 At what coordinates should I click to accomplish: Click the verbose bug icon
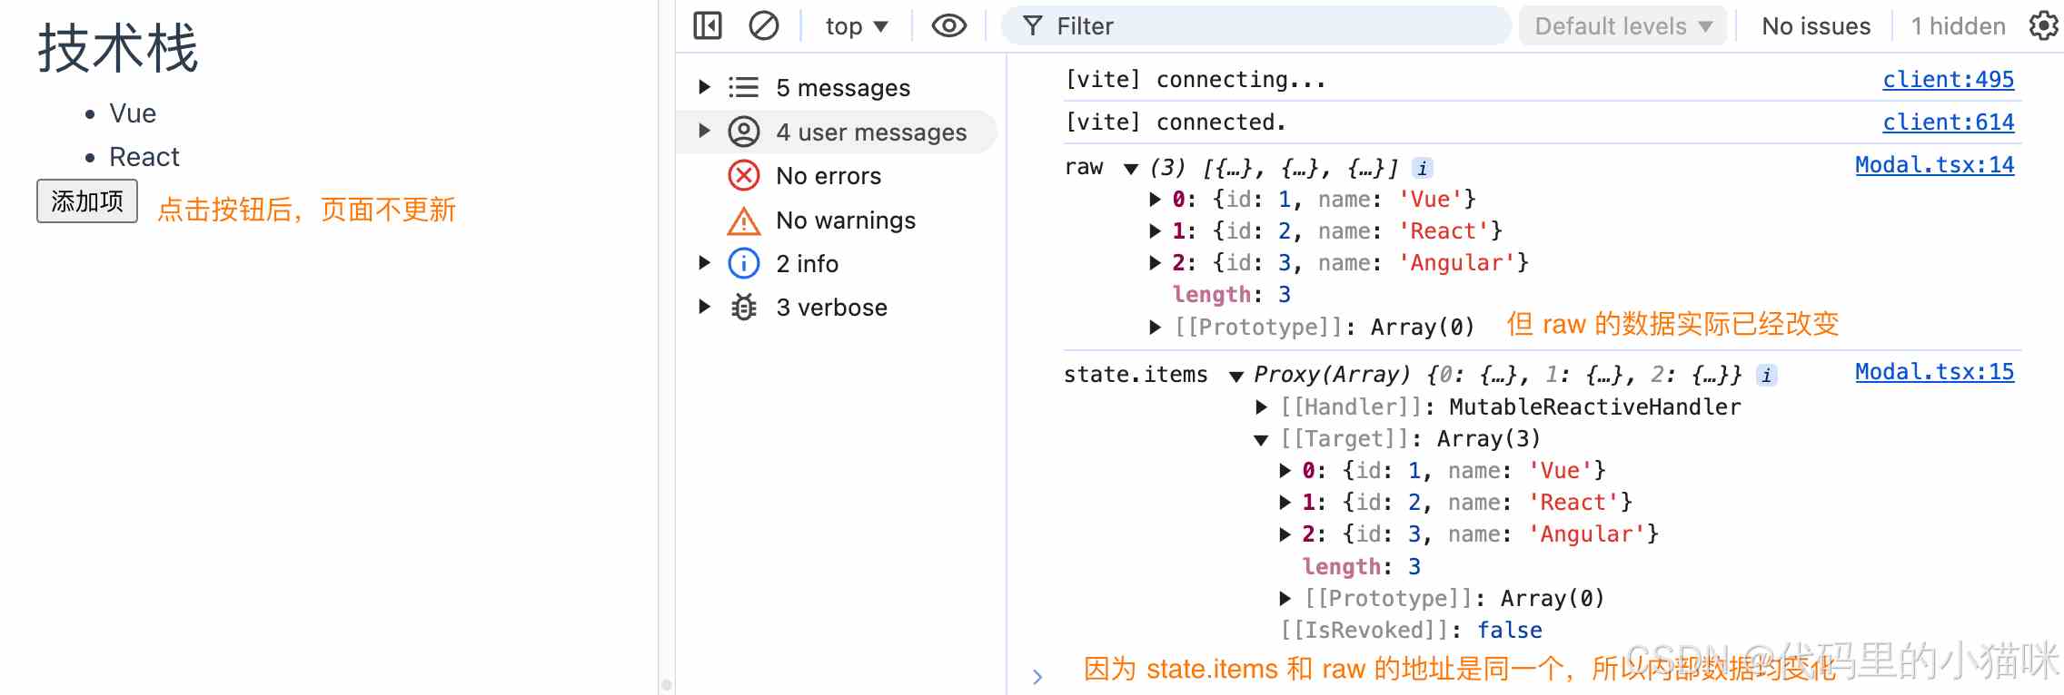[x=743, y=308]
